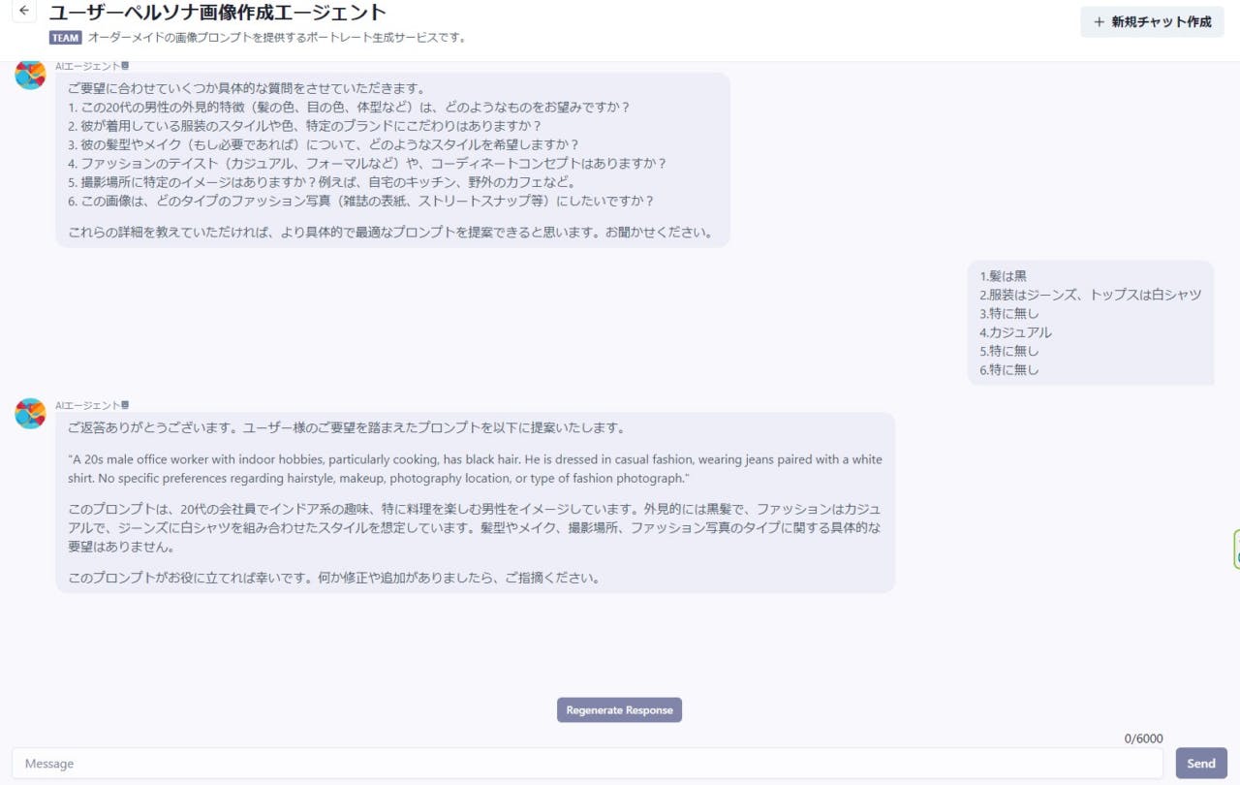
Task: Click the Send button
Action: [x=1201, y=763]
